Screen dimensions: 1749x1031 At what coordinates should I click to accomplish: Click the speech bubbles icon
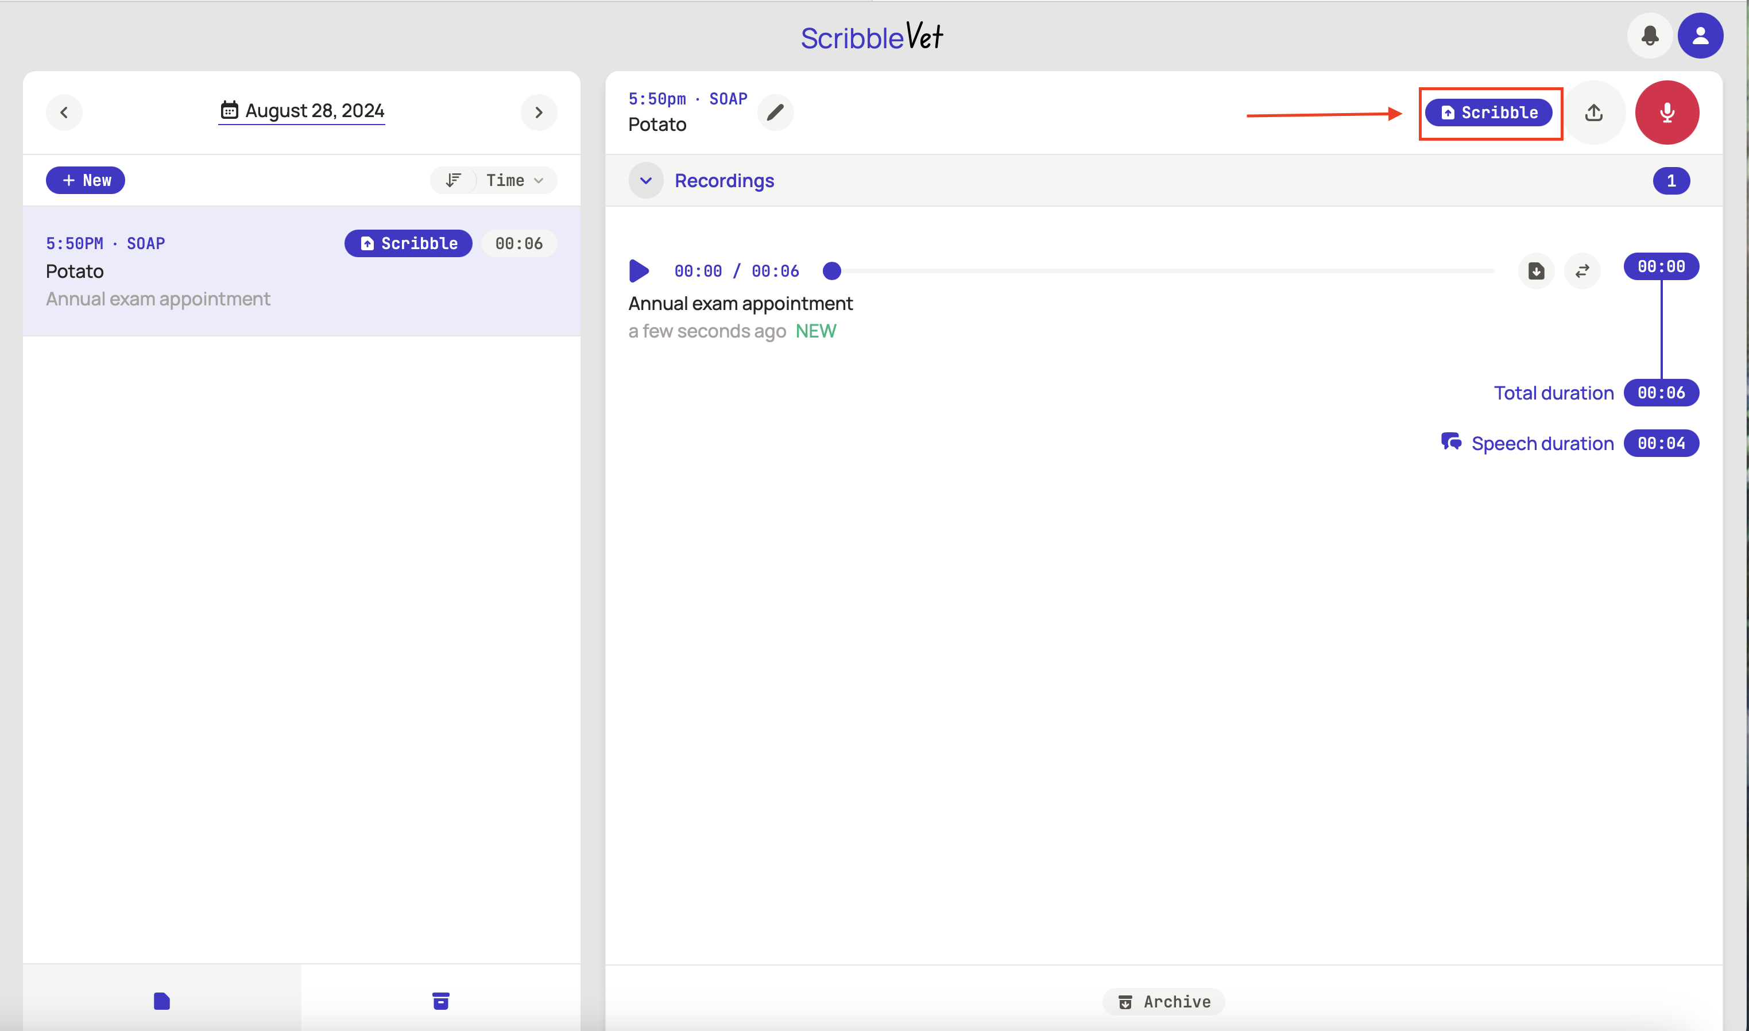[1451, 442]
